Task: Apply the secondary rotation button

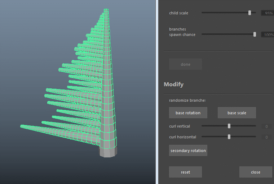Action: tap(188, 151)
